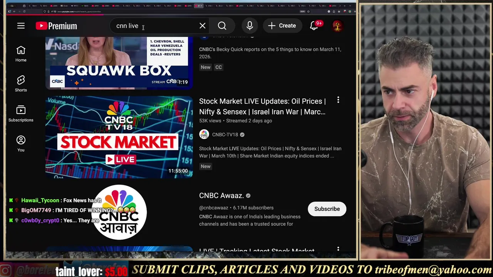This screenshot has width=493, height=277.
Task: Click the Stock Market LIVE description snippet
Action: (x=270, y=152)
